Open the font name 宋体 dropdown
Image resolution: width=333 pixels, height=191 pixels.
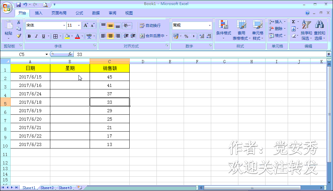pos(64,26)
